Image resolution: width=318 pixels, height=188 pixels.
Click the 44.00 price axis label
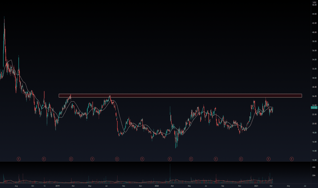click(314, 14)
